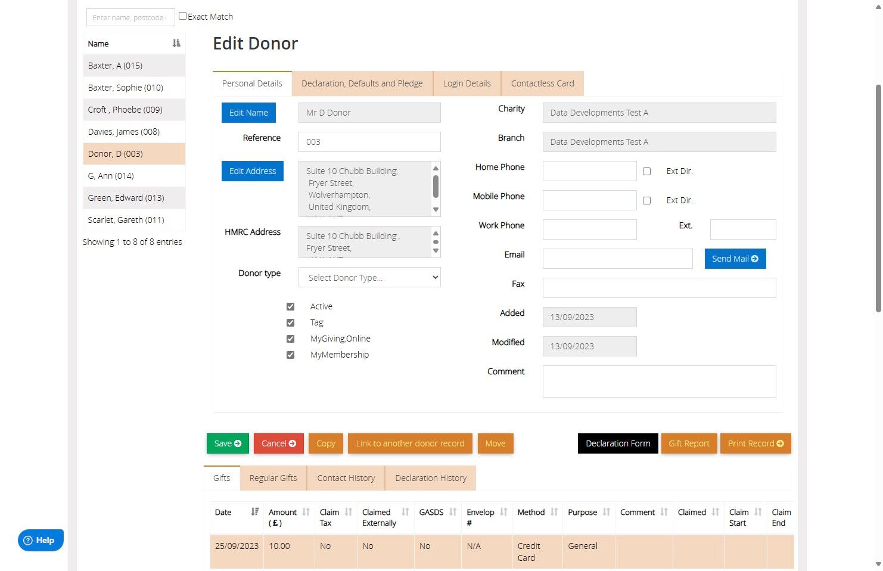Viewport: 883px width, 571px height.
Task: Open the Contact History tab
Action: [346, 478]
